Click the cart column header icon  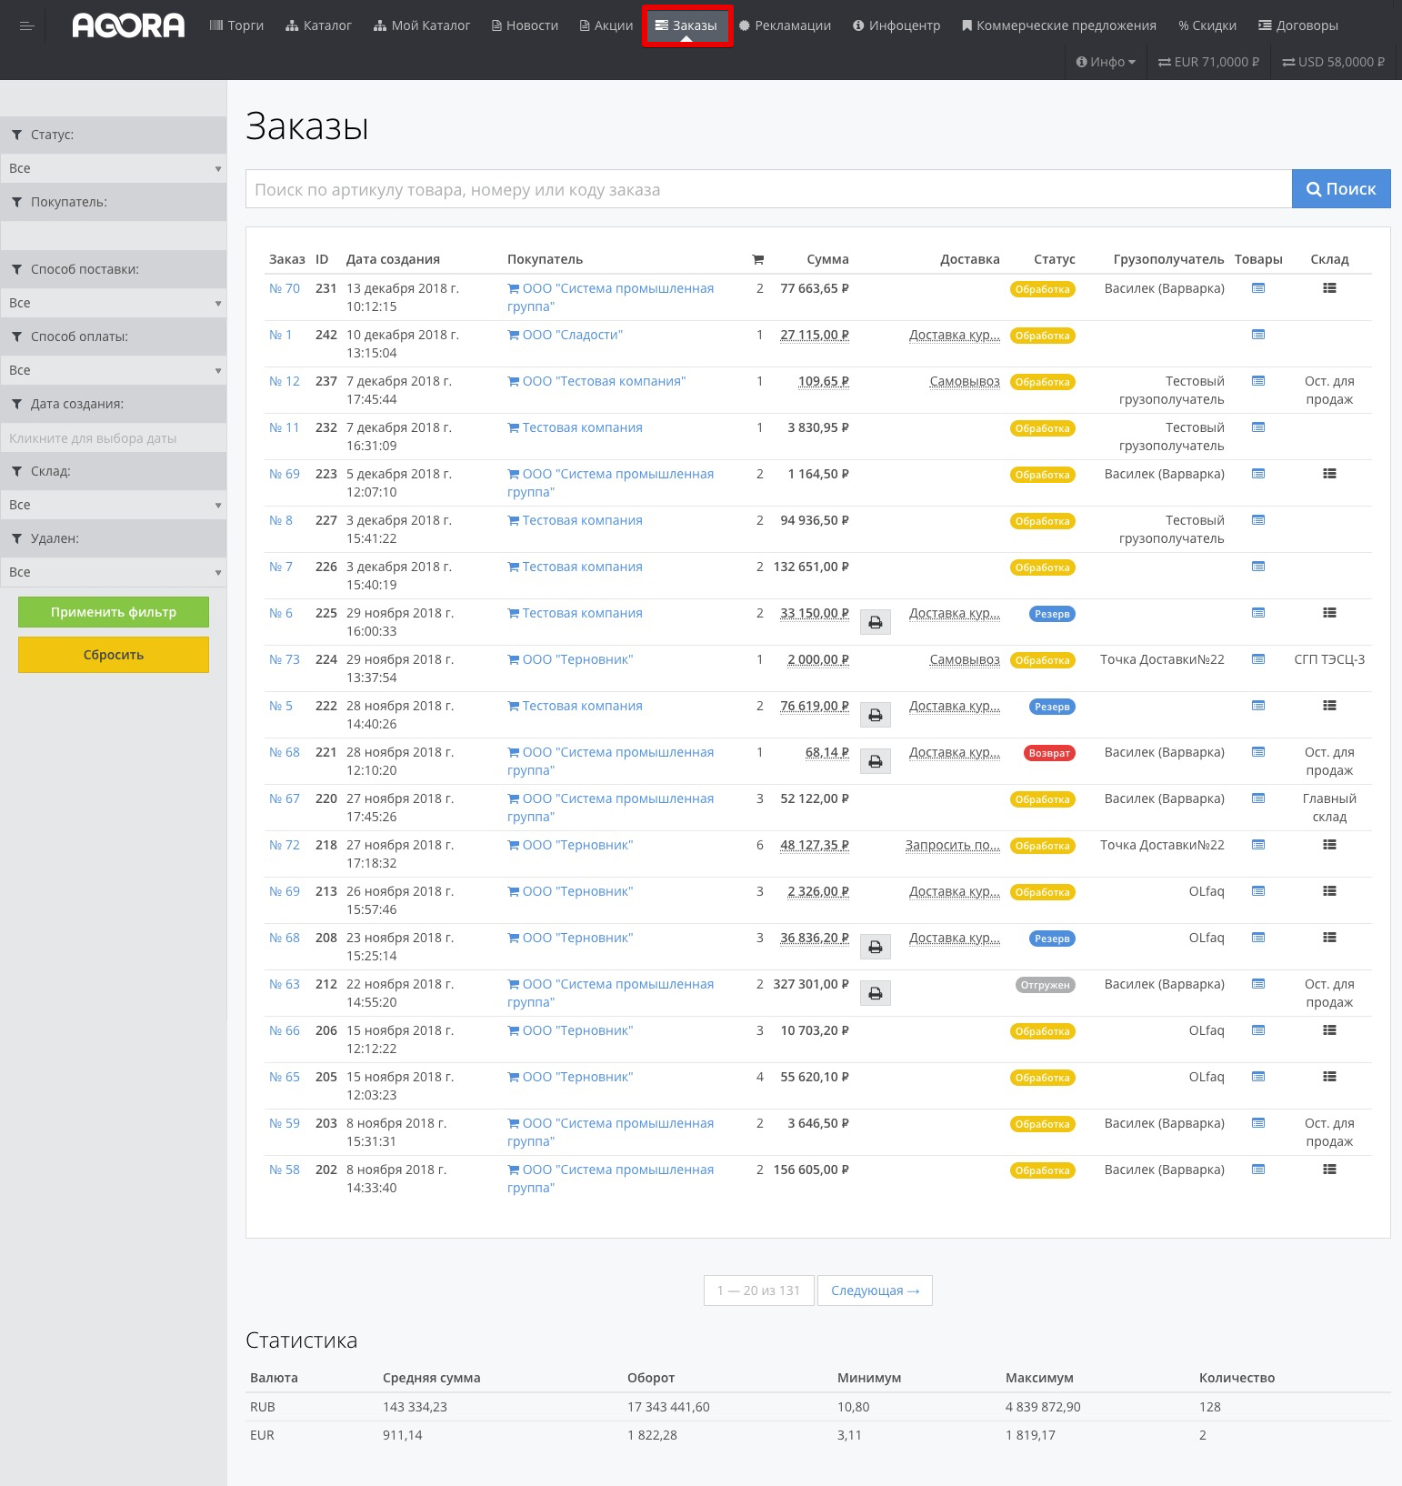tap(758, 260)
